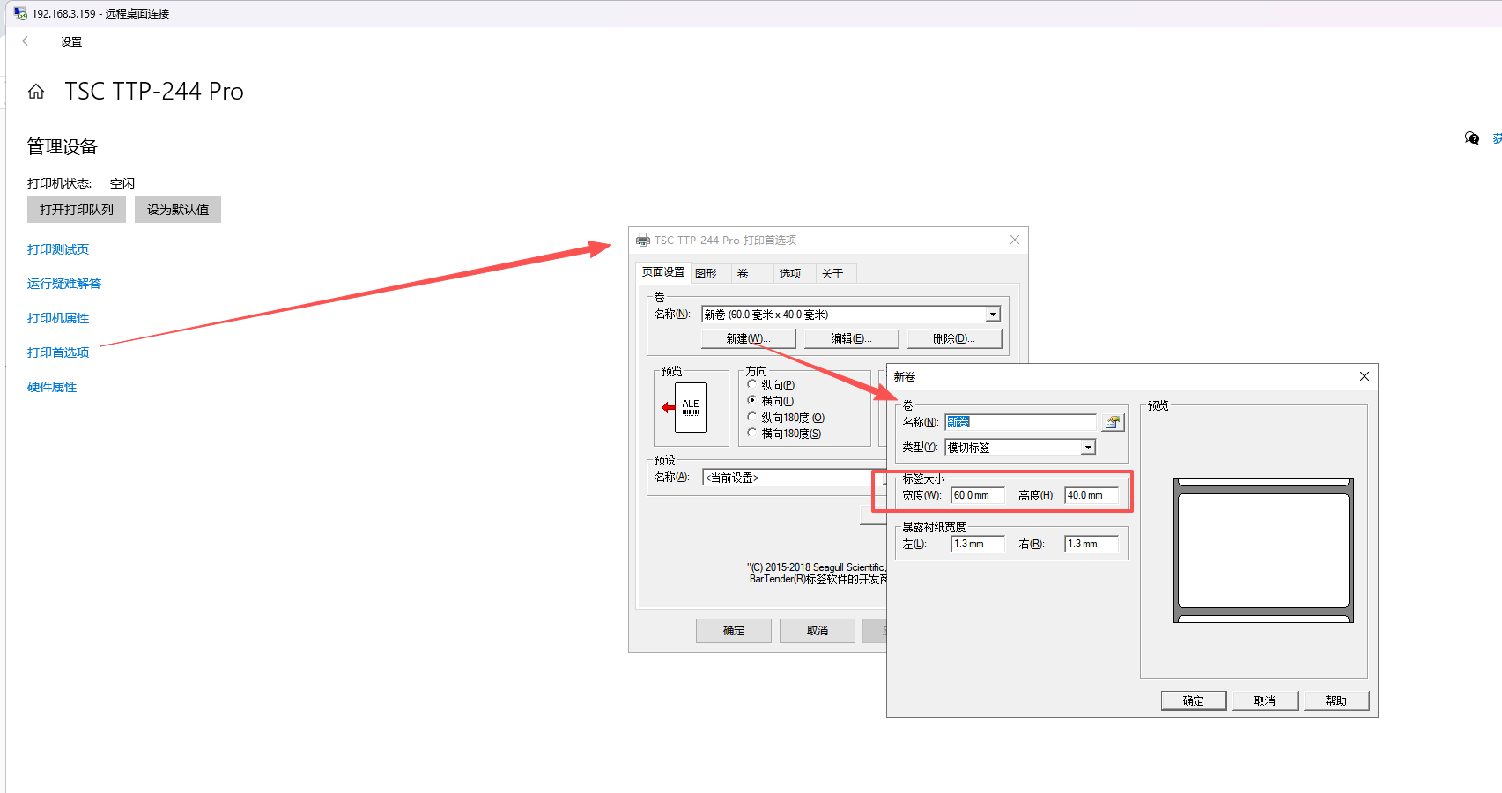Screen dimensions: 1502x793
Task: Click the back arrow in Settings header
Action: pos(27,41)
